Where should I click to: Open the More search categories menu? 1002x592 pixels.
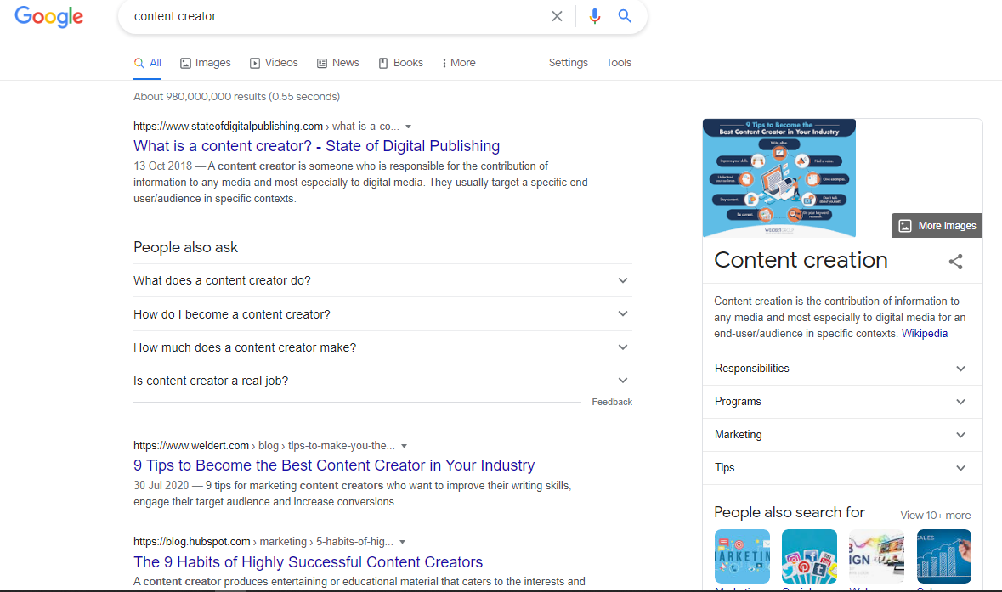tap(459, 63)
